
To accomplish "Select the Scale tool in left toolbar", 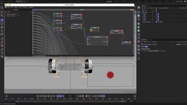I will (2, 27).
